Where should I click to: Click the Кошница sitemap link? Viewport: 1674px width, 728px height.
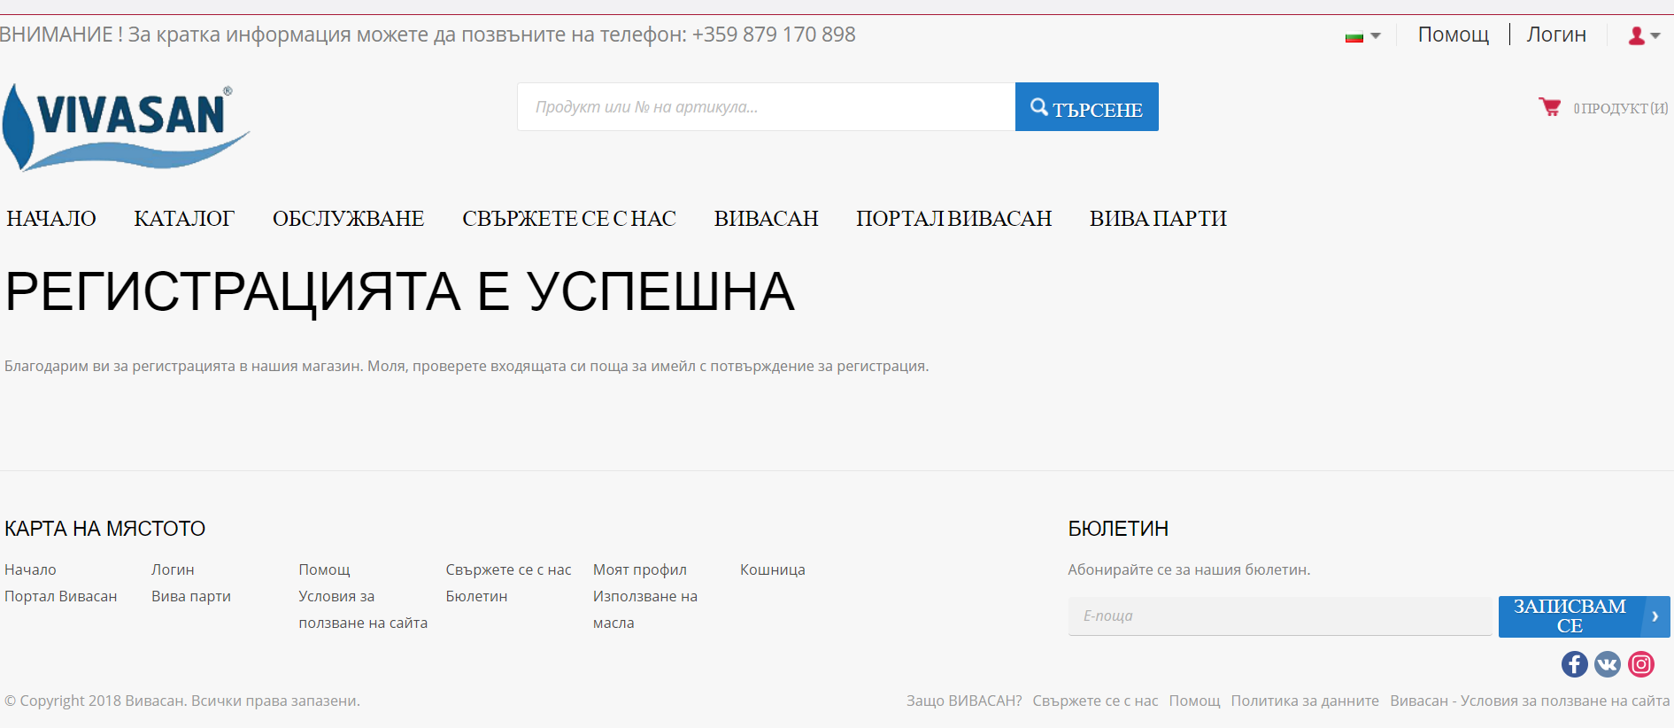point(772,569)
